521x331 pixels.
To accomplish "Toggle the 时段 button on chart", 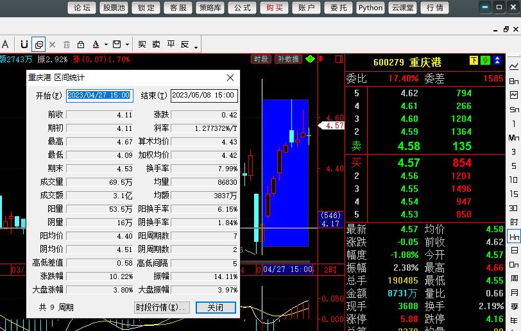I will coord(261,59).
